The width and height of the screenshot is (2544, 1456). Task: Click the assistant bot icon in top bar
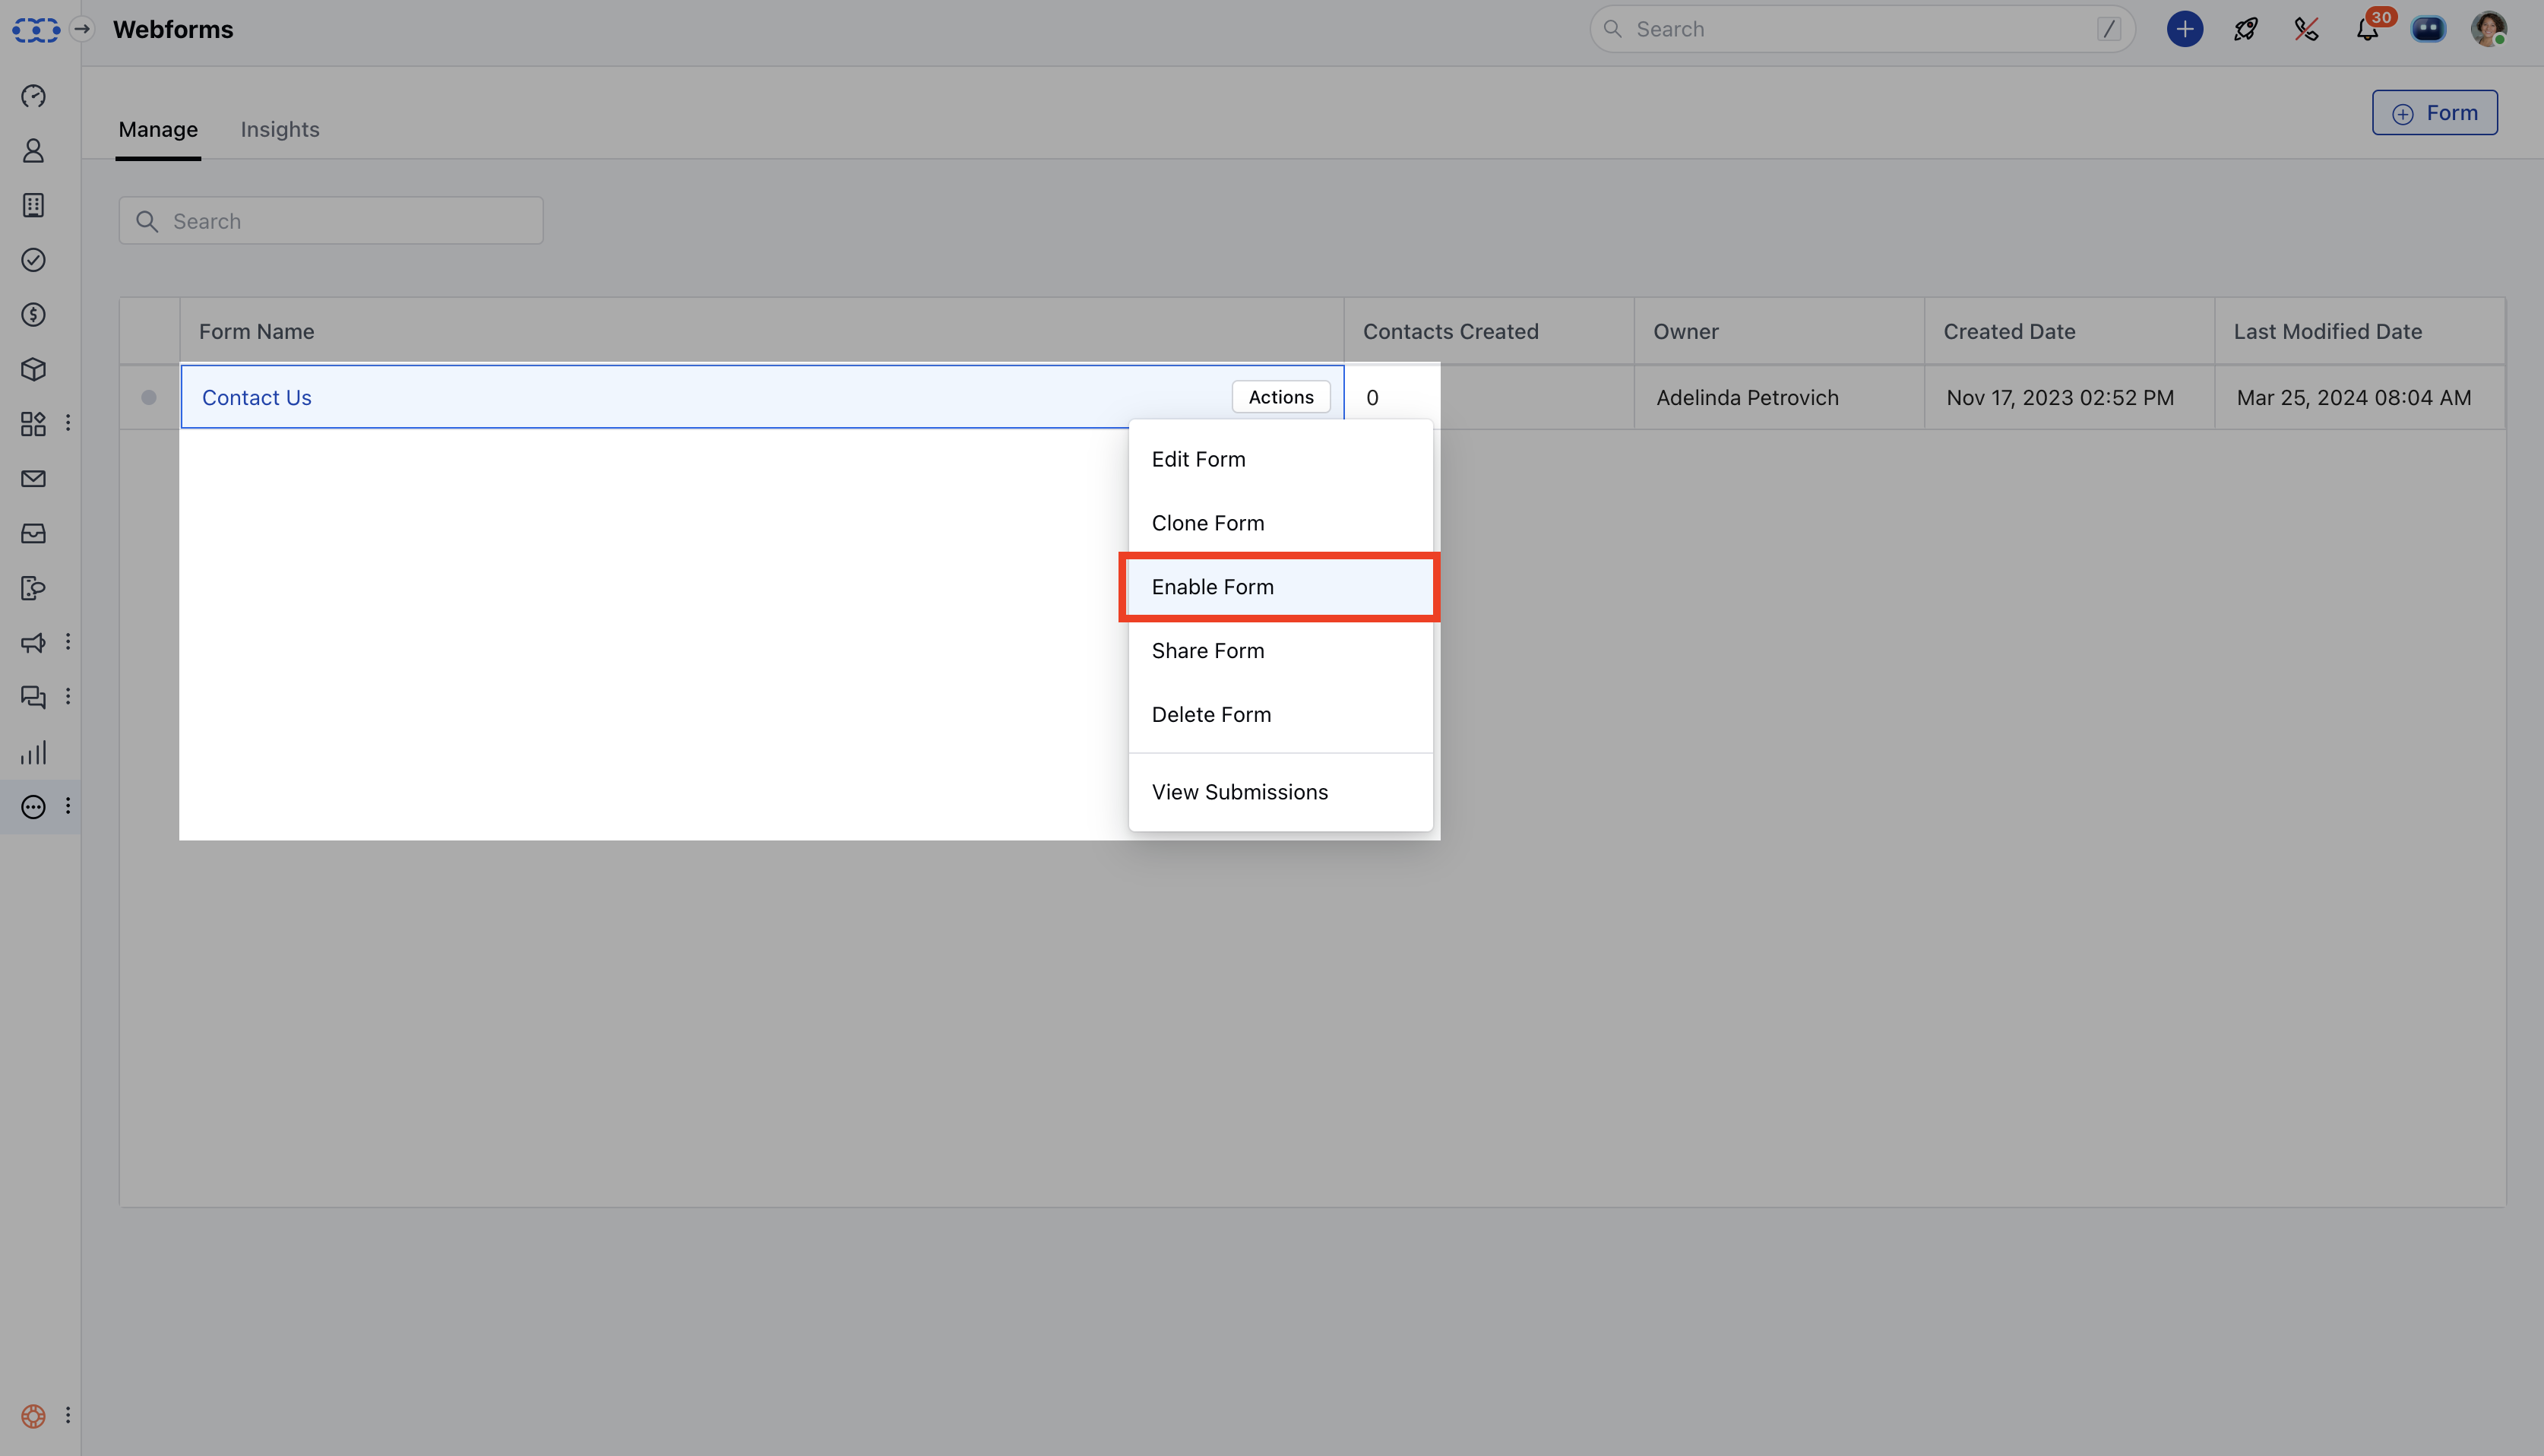point(2428,29)
